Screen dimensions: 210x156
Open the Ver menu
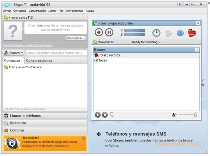(61, 11)
